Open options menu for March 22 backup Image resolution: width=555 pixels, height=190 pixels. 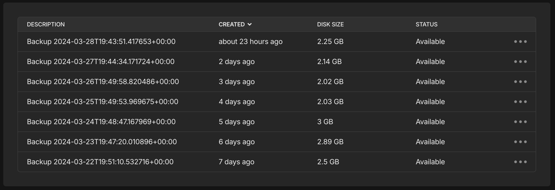pyautogui.click(x=520, y=162)
